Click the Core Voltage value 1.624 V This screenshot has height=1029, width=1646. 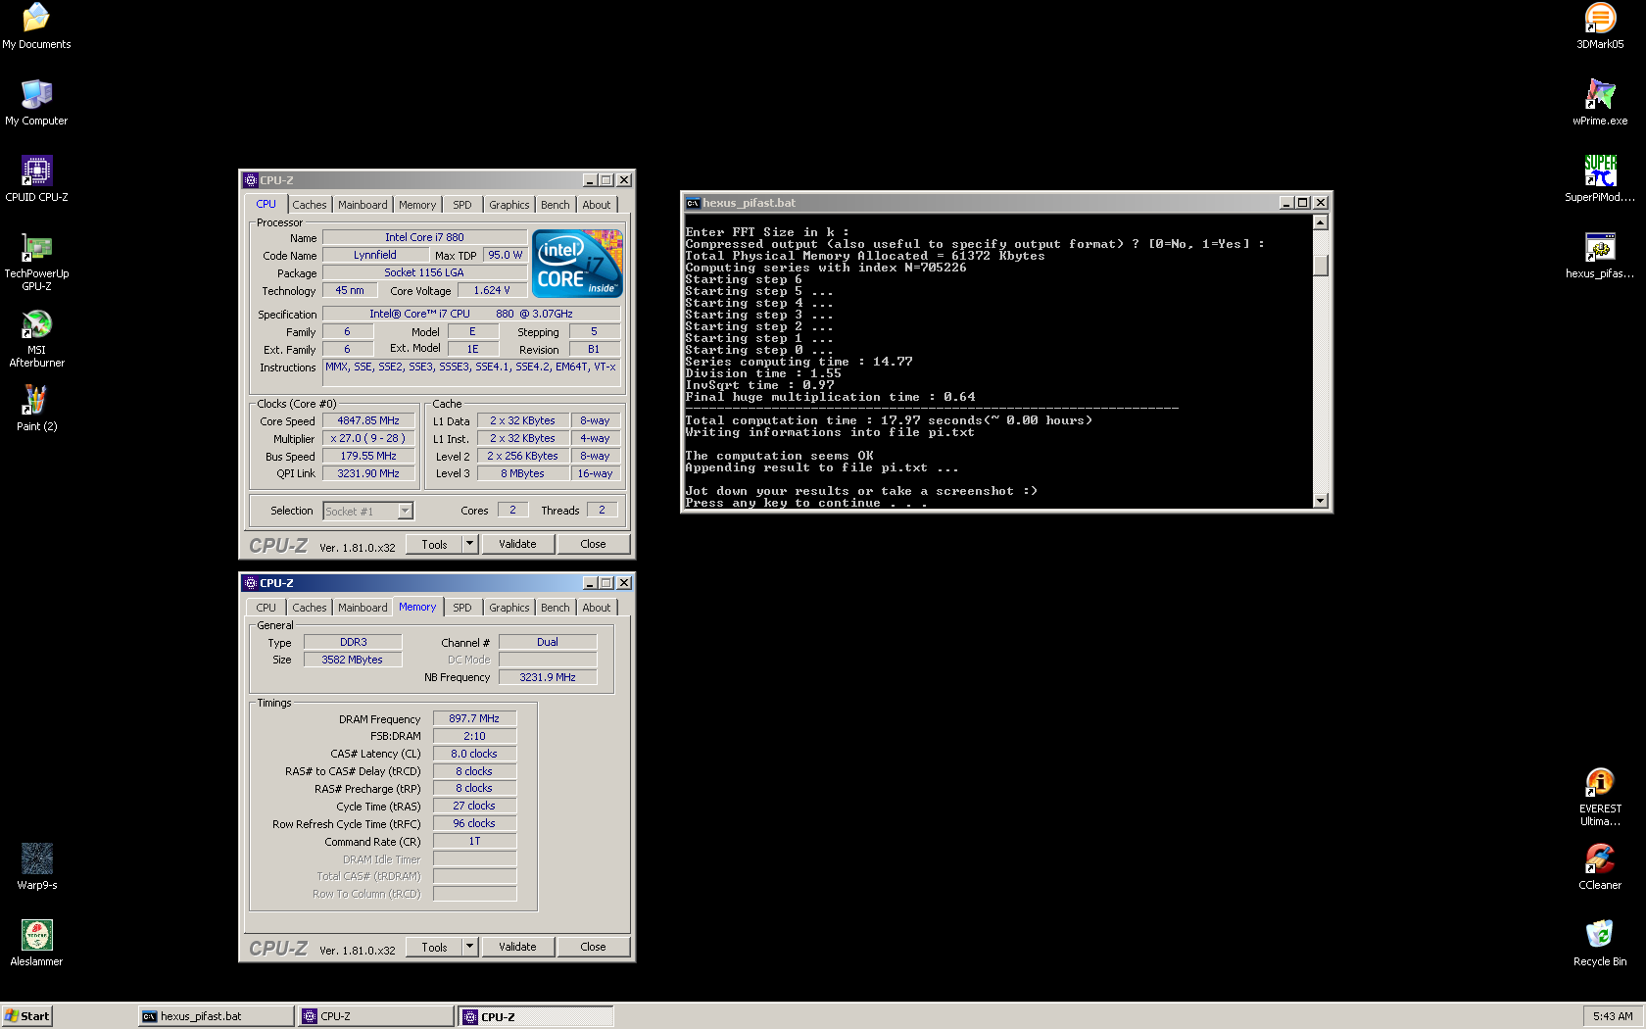tap(492, 290)
